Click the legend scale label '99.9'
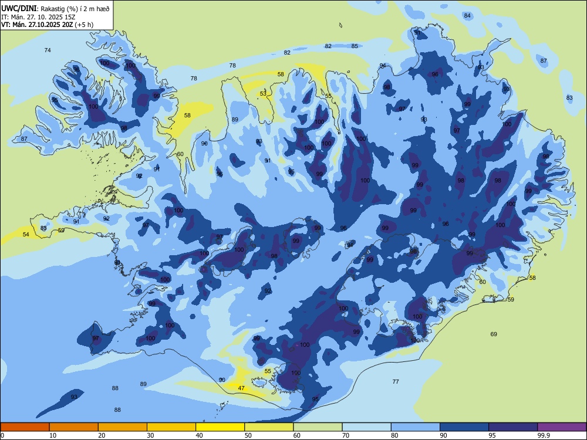This screenshot has height=440, width=587. (x=544, y=435)
